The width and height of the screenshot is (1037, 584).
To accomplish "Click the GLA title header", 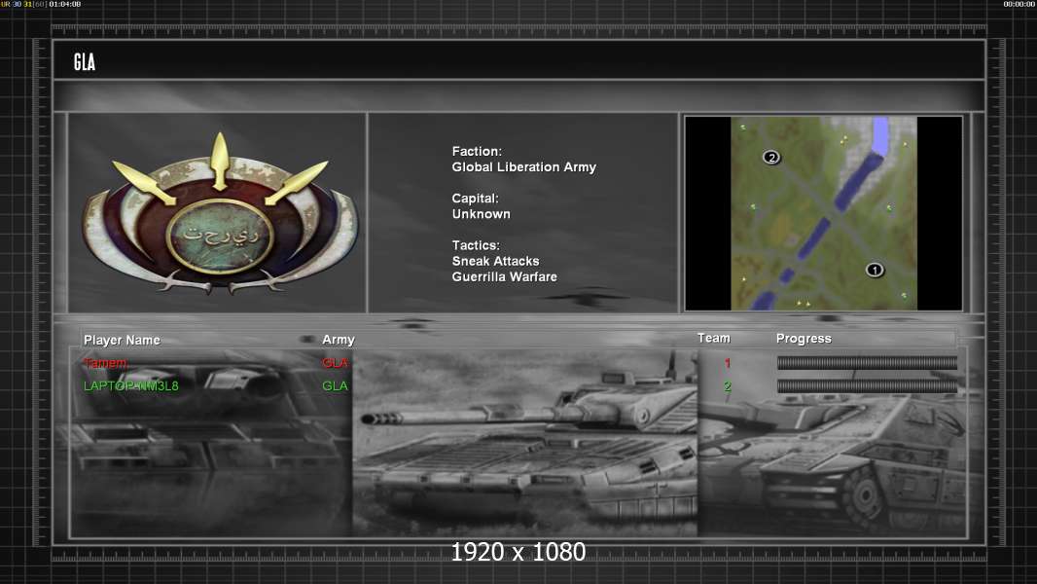I will (x=85, y=62).
